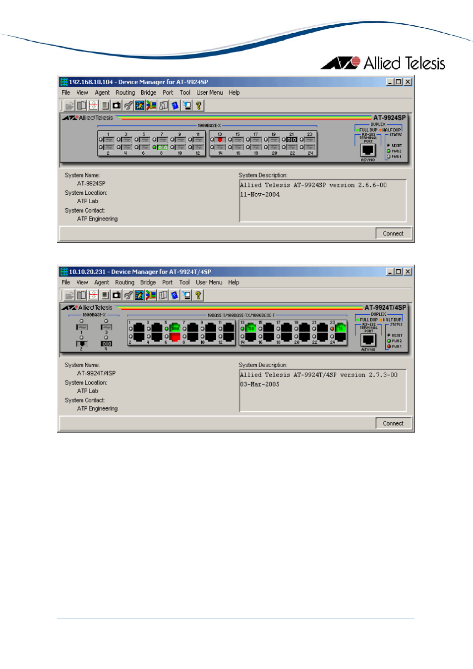This screenshot has height=669, width=473.
Task: Open Tool menu in 10.10.20.231 window
Action: 184,282
